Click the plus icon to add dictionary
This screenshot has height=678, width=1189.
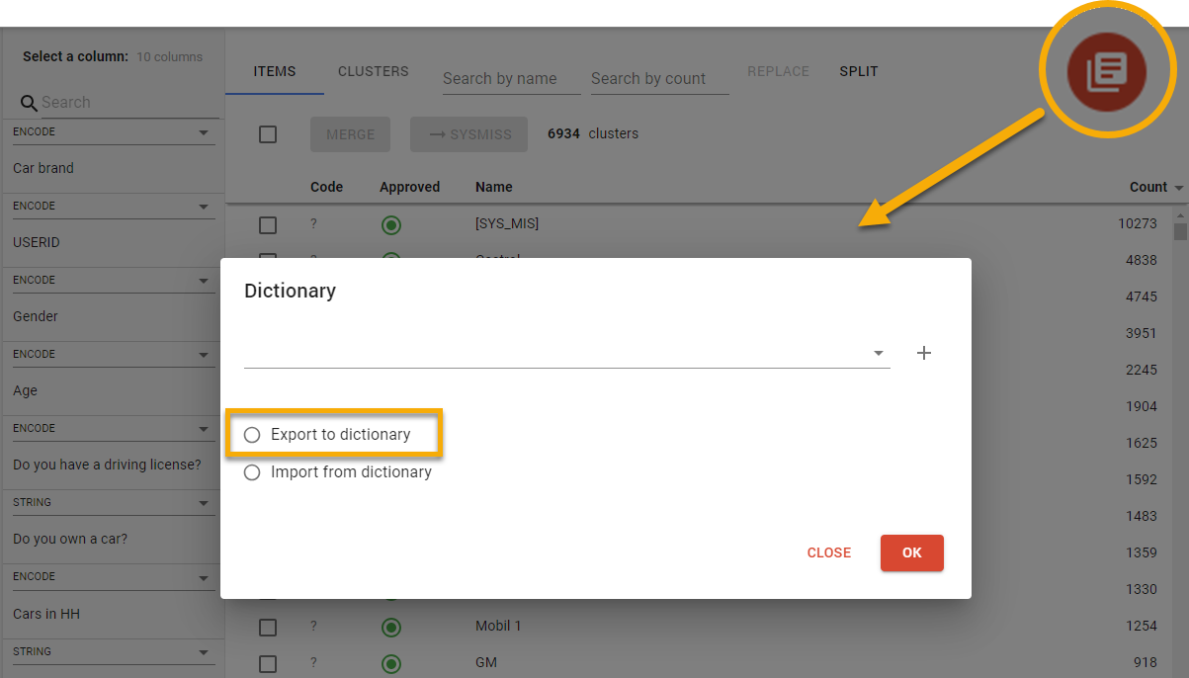point(924,353)
